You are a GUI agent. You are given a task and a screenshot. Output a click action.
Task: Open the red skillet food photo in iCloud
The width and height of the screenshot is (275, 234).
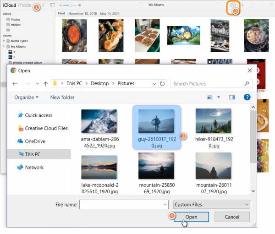(x=74, y=35)
